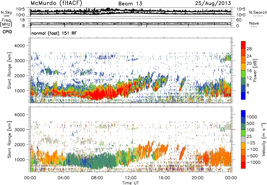Click the "Freq. [MHz]" axis label
This screenshot has width=267, height=185.
pyautogui.click(x=6, y=23)
